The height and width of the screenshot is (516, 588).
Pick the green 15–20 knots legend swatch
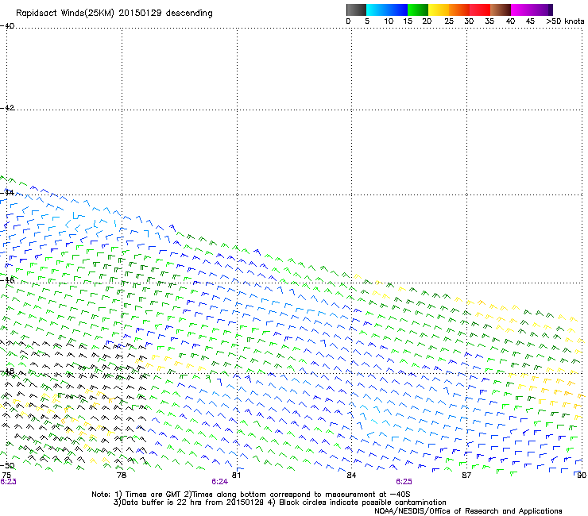pos(418,10)
